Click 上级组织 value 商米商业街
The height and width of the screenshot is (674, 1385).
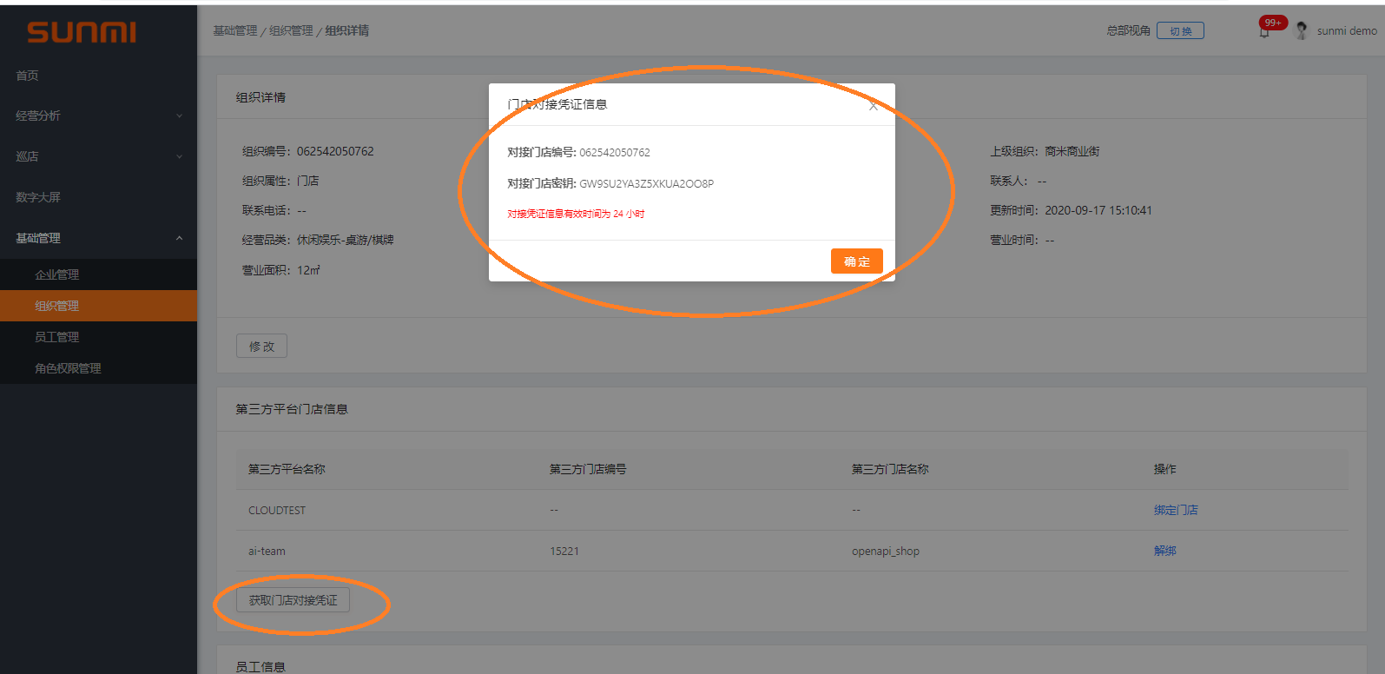[x=1072, y=151]
